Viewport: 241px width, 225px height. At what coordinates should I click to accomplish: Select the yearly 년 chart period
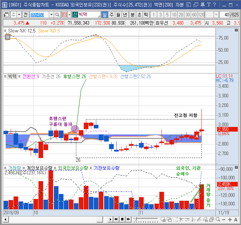click(125, 15)
